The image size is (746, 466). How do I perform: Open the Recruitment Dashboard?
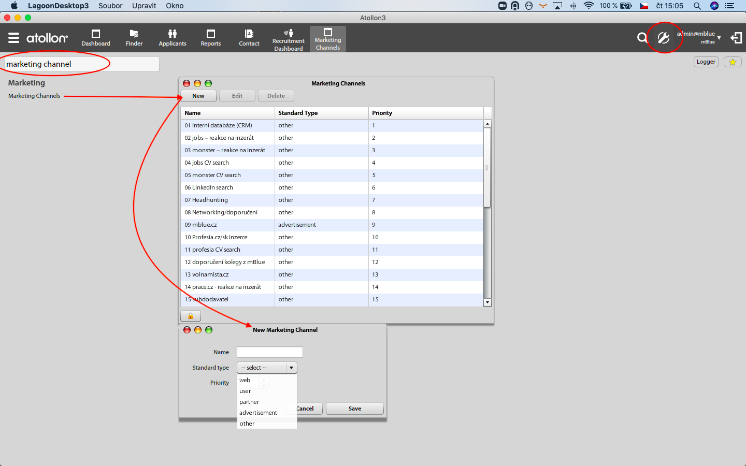(289, 40)
